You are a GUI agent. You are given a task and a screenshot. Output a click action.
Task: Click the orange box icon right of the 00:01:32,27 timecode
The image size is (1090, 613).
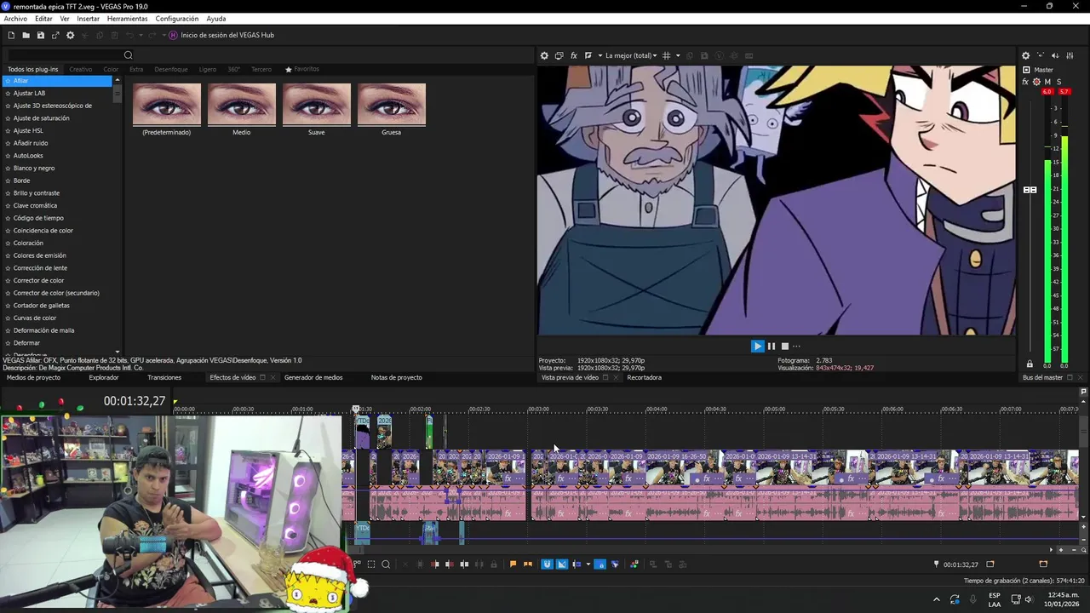click(x=990, y=564)
